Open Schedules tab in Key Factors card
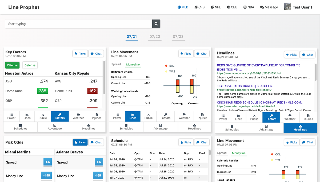The height and width of the screenshot is (182, 320). point(20,127)
